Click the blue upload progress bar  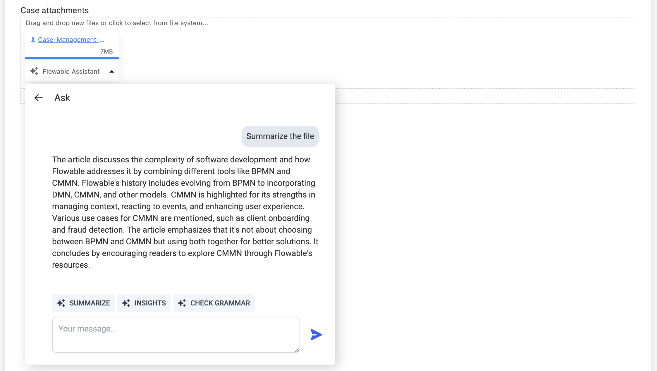click(72, 58)
